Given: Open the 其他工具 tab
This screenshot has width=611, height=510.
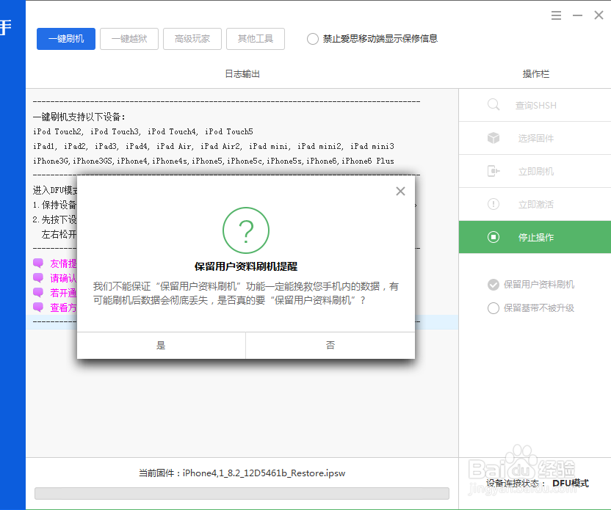Looking at the screenshot, I should click(x=256, y=40).
